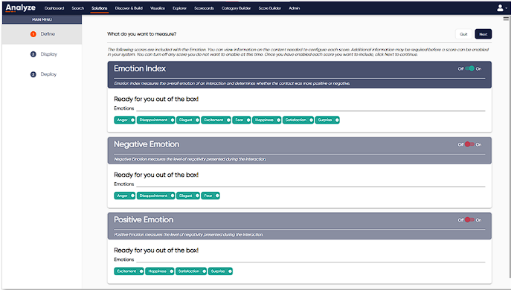Select step 1 Define circle icon

click(33, 34)
